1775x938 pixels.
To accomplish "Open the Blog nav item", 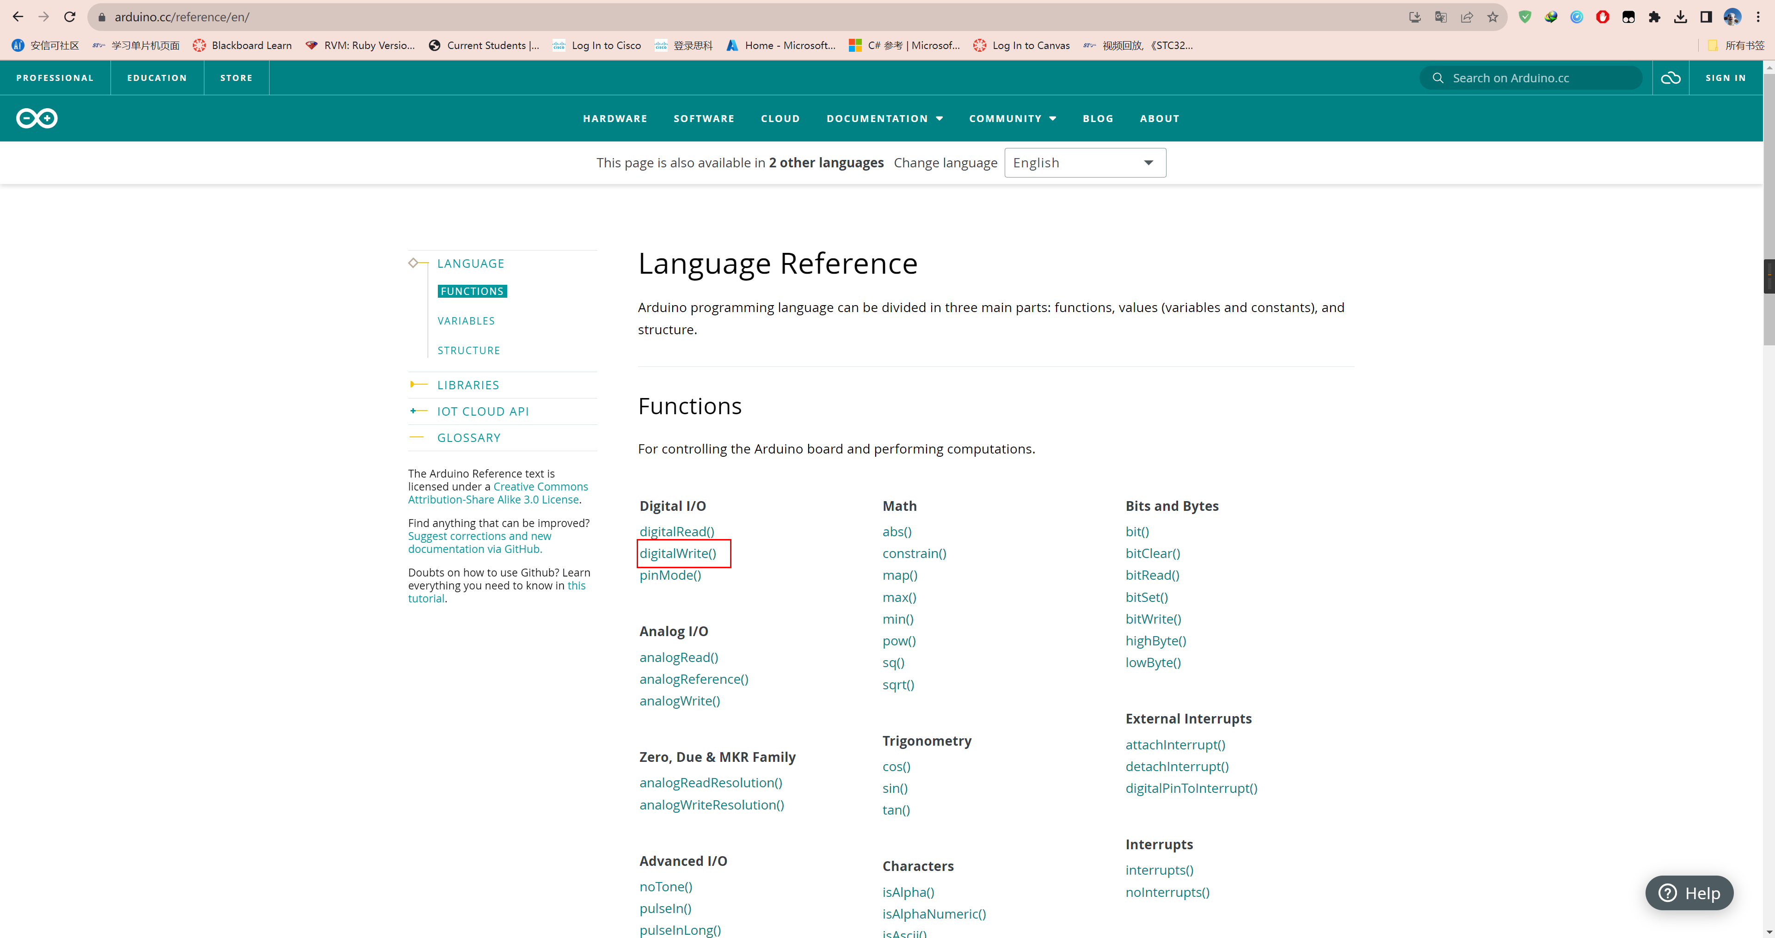I will point(1098,118).
